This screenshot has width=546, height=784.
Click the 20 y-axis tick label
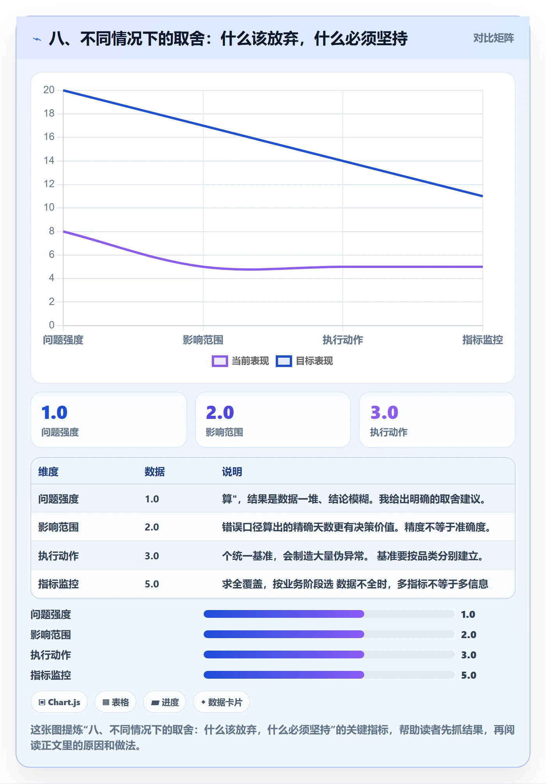(x=49, y=90)
